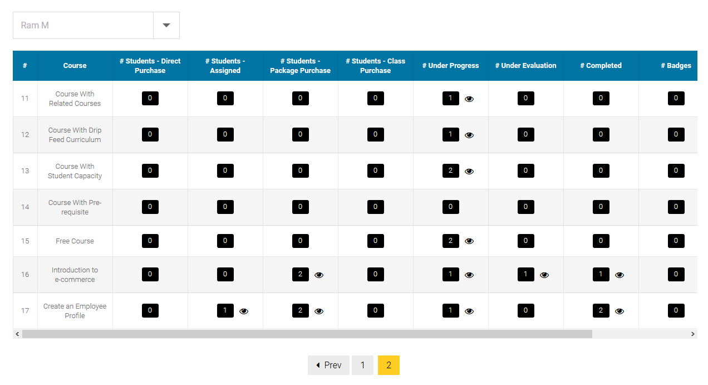Click the Ram M selection field
Image resolution: width=708 pixels, height=385 pixels.
click(83, 26)
